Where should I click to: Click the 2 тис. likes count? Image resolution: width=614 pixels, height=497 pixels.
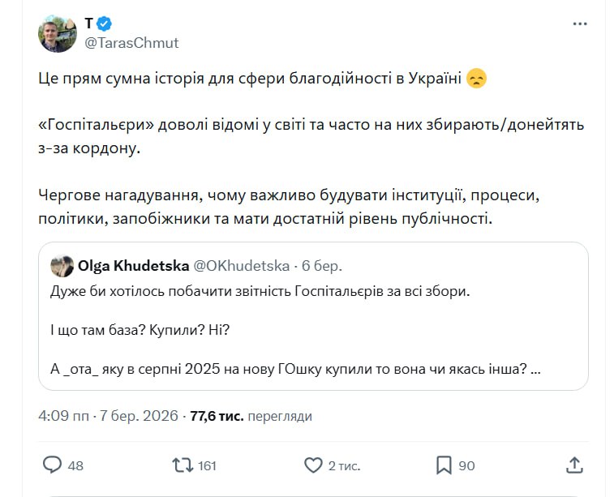click(344, 465)
